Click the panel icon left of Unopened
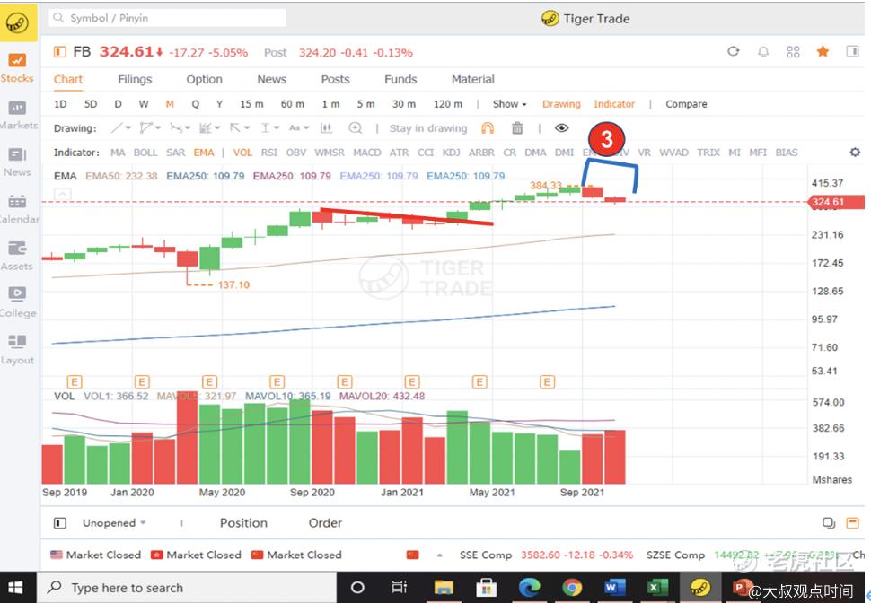The height and width of the screenshot is (612, 871). (x=60, y=523)
